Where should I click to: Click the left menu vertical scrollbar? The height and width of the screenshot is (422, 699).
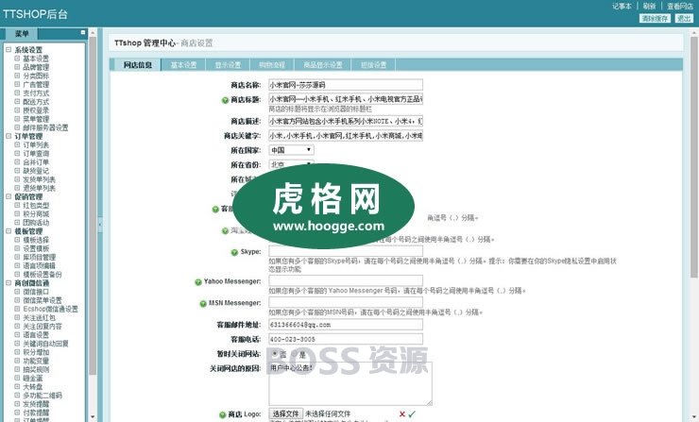tap(93, 205)
